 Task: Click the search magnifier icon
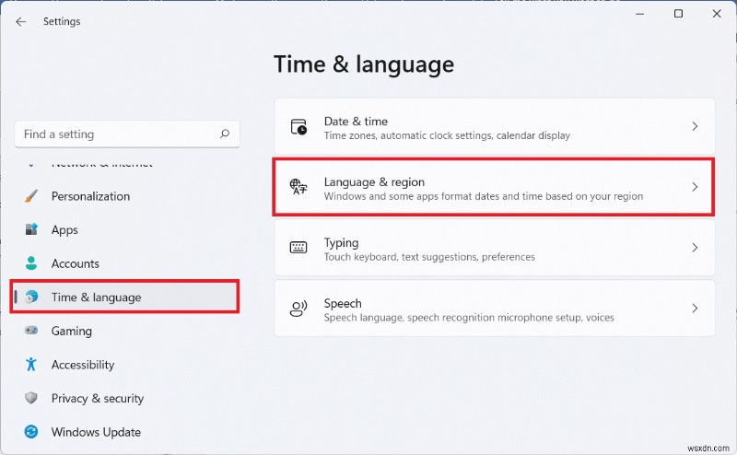point(225,134)
